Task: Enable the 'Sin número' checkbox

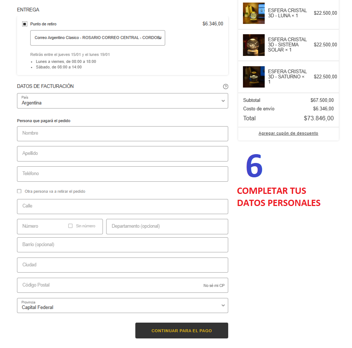Action: pos(70,226)
